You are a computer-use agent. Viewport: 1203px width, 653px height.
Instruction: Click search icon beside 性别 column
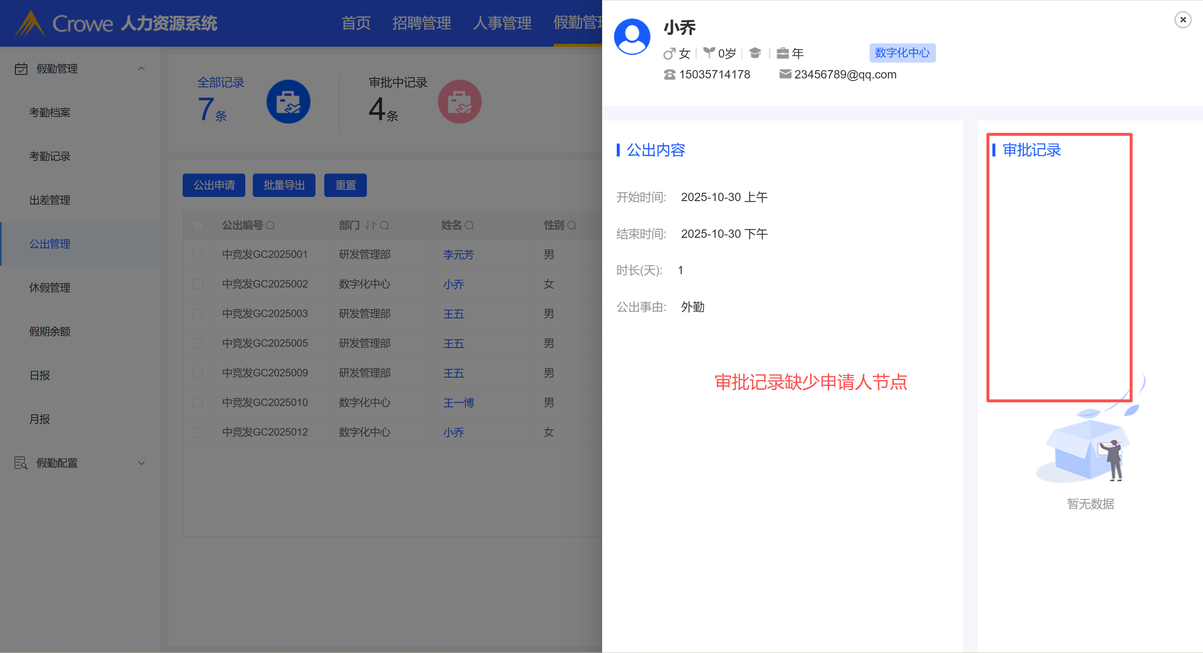pos(572,226)
